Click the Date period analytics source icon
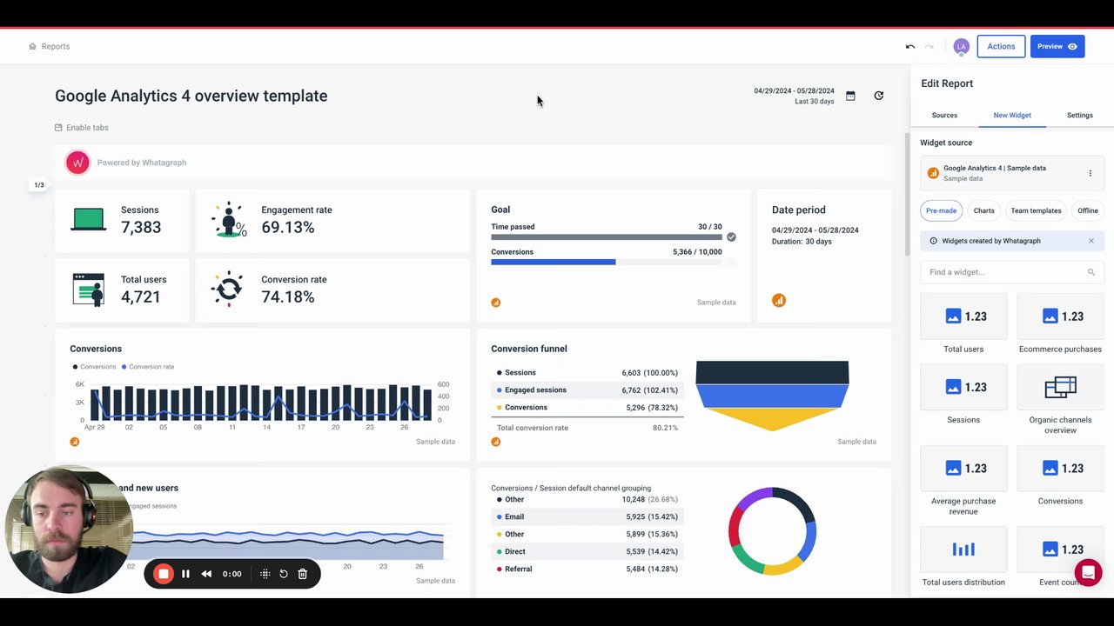Viewport: 1114px width, 626px height. pyautogui.click(x=779, y=300)
